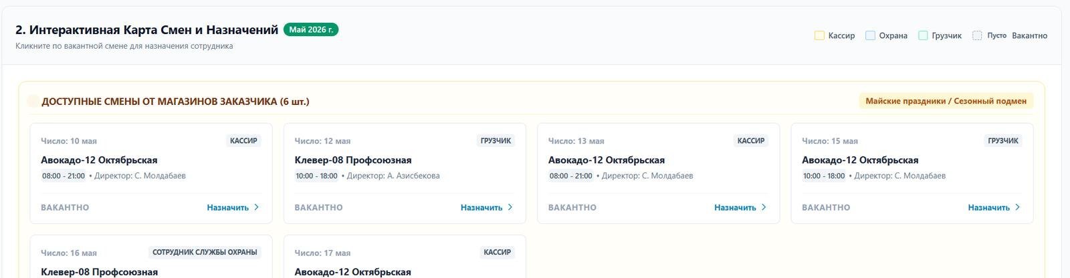Click the СОТРУДНИК СЛУЖБЫ ОХРАНЫ badge on 16 мая card
The width and height of the screenshot is (1070, 278).
tap(205, 253)
